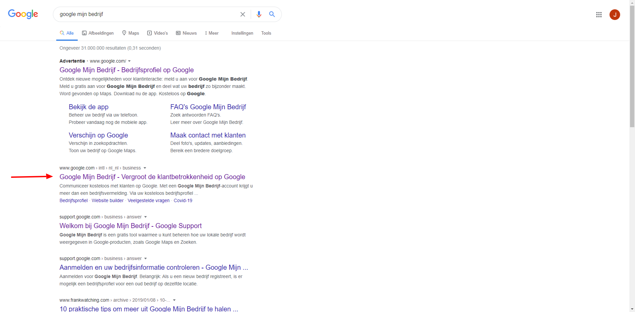Click the Google logo
The width and height of the screenshot is (635, 312).
23,14
